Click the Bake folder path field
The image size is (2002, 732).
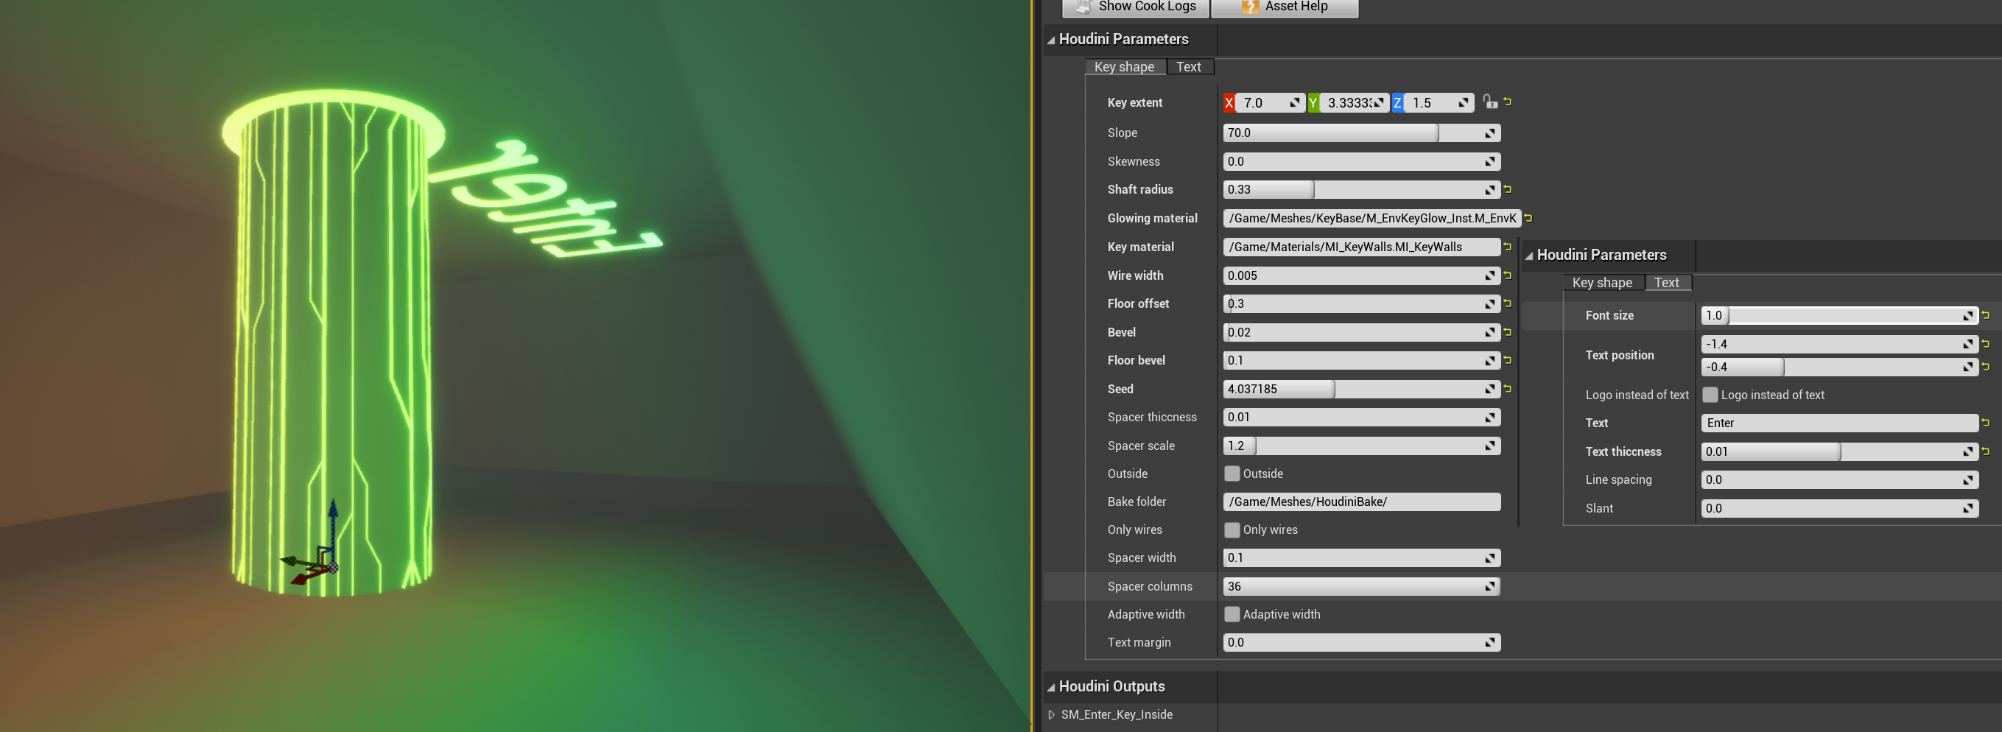[1362, 502]
